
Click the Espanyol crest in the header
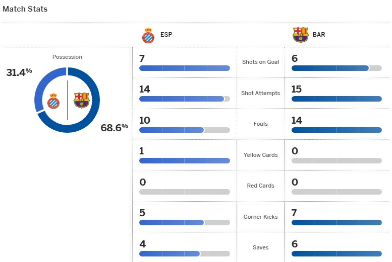click(x=148, y=35)
